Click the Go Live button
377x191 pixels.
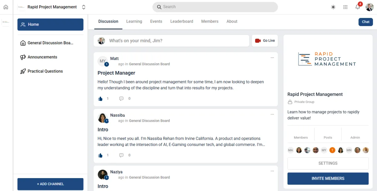point(265,41)
